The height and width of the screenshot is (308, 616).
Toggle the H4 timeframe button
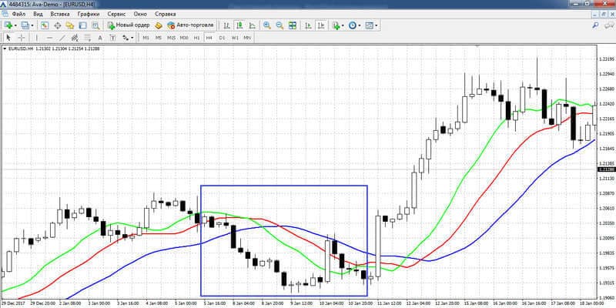pos(209,38)
